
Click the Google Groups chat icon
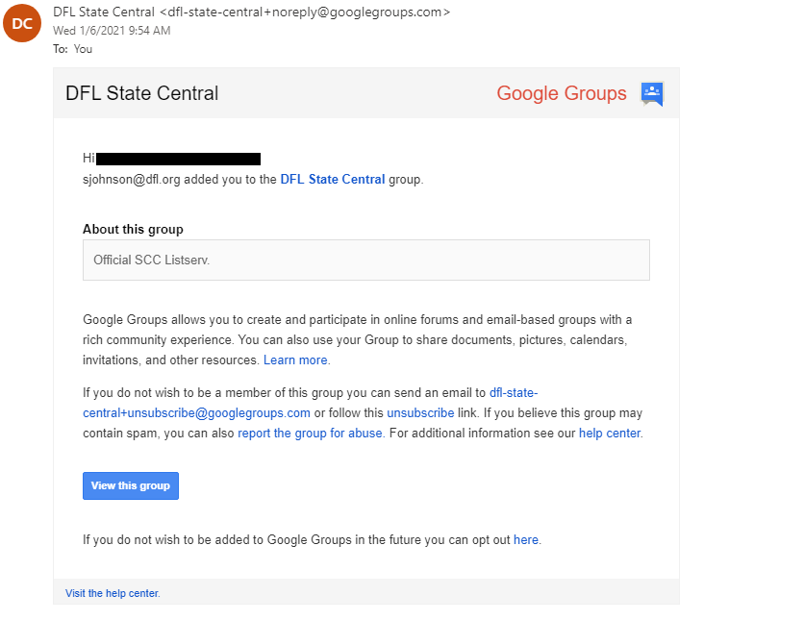(652, 94)
